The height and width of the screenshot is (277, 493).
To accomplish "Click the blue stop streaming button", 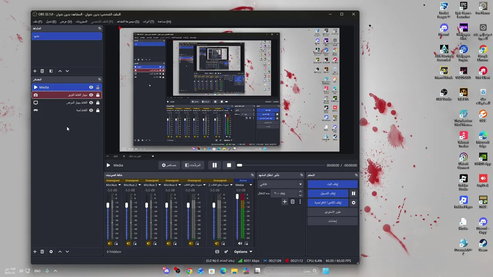I will [332, 184].
